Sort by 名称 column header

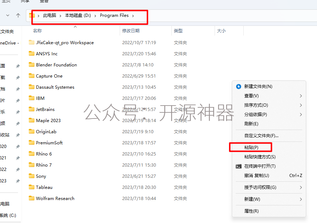[37, 31]
